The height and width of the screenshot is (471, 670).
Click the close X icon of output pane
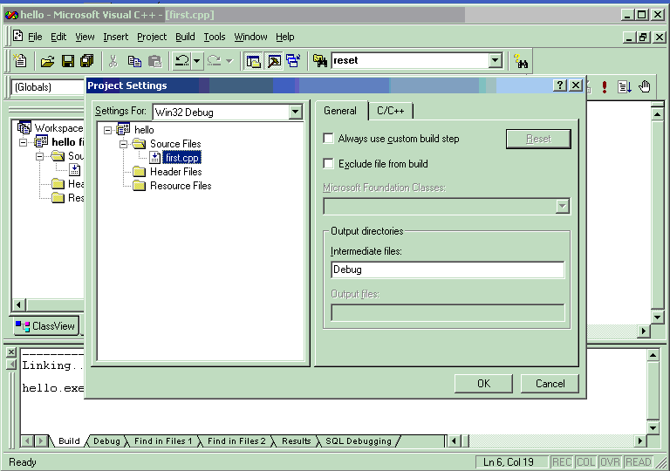pos(11,352)
